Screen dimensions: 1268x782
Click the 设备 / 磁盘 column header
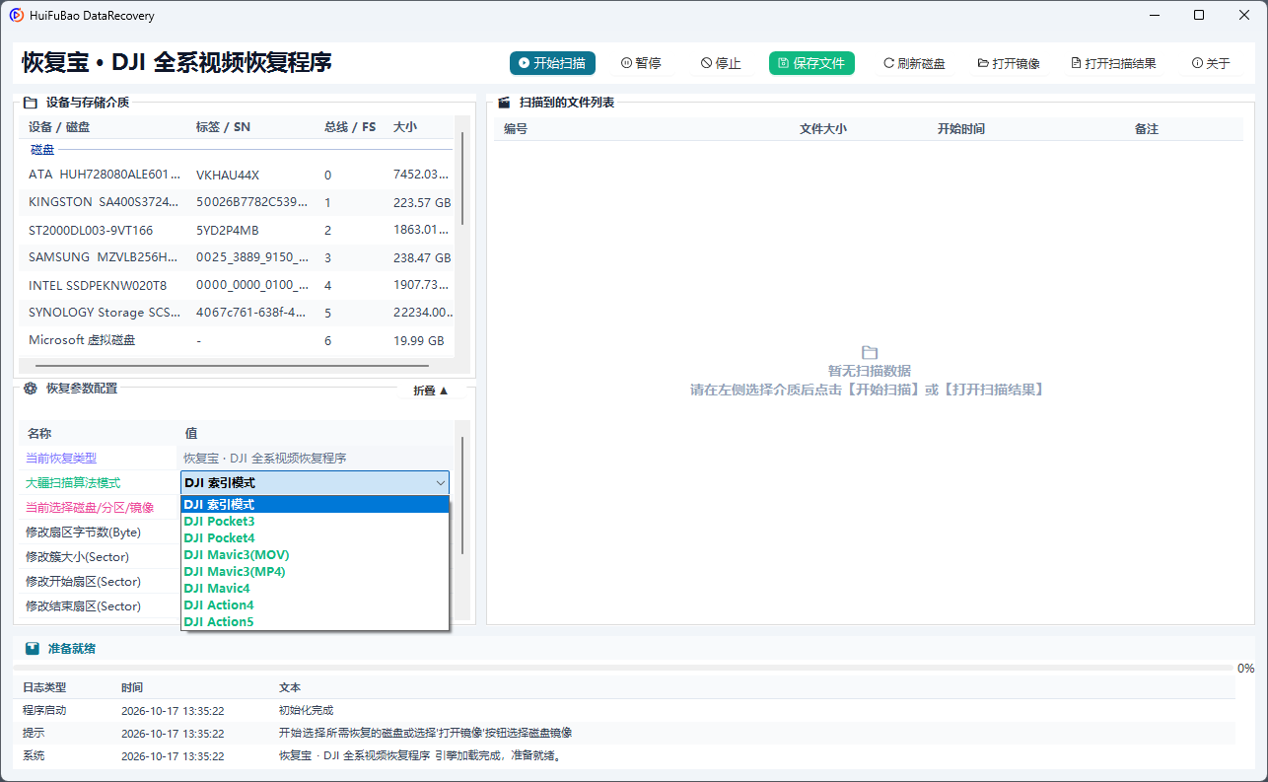pos(59,127)
